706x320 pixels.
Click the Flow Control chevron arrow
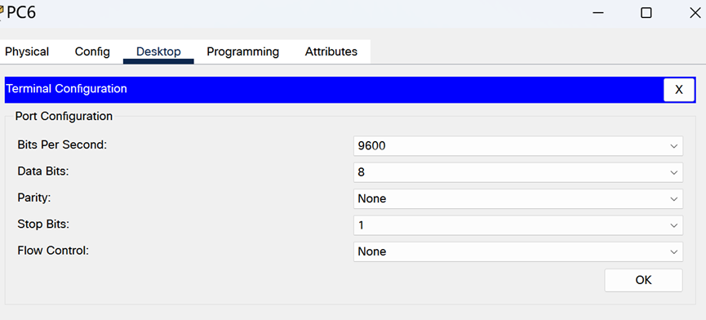click(673, 252)
